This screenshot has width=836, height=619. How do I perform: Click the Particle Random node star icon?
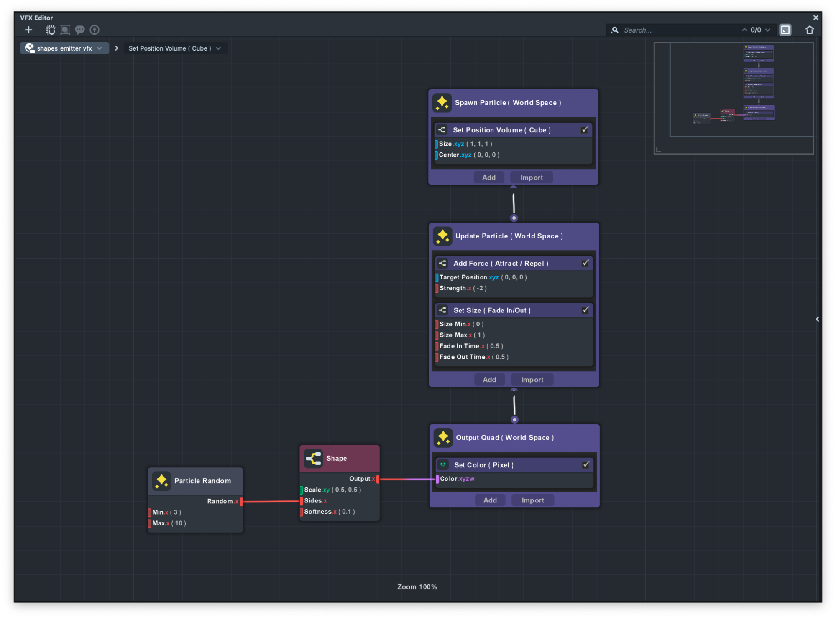161,481
